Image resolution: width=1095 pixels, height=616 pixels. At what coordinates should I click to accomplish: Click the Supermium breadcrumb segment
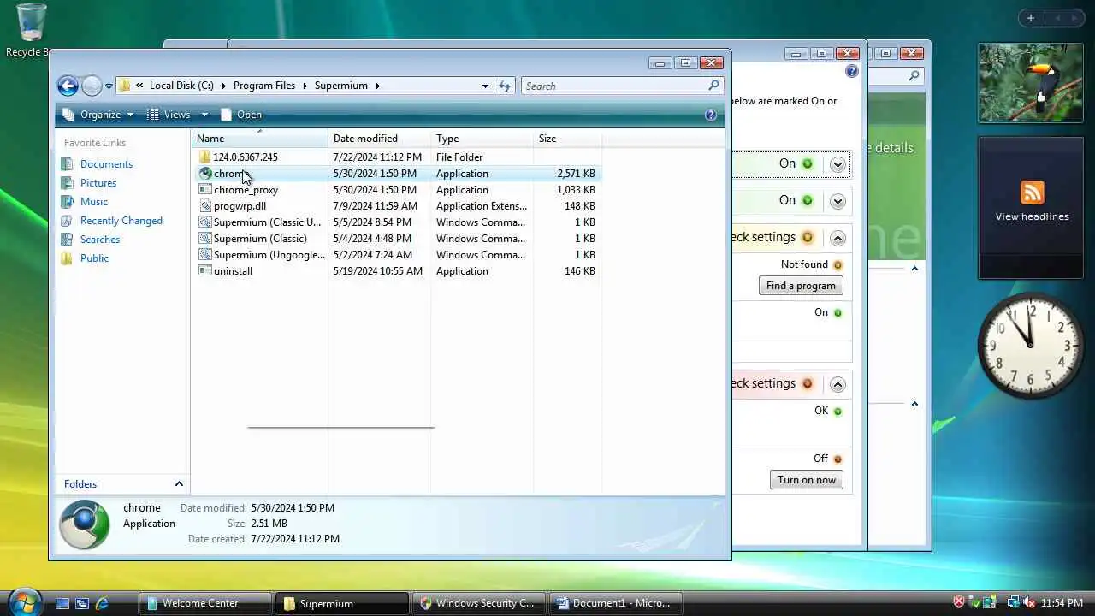tap(340, 86)
